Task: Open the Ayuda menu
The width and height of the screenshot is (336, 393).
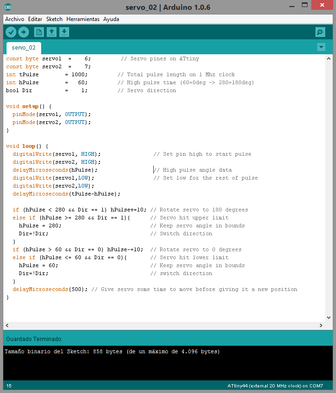Action: pyautogui.click(x=111, y=19)
